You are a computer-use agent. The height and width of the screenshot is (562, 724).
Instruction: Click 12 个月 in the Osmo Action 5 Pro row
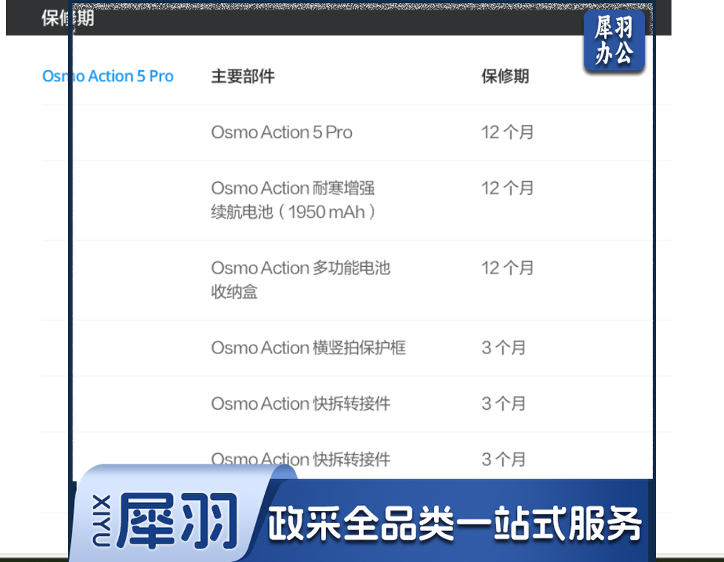[507, 132]
